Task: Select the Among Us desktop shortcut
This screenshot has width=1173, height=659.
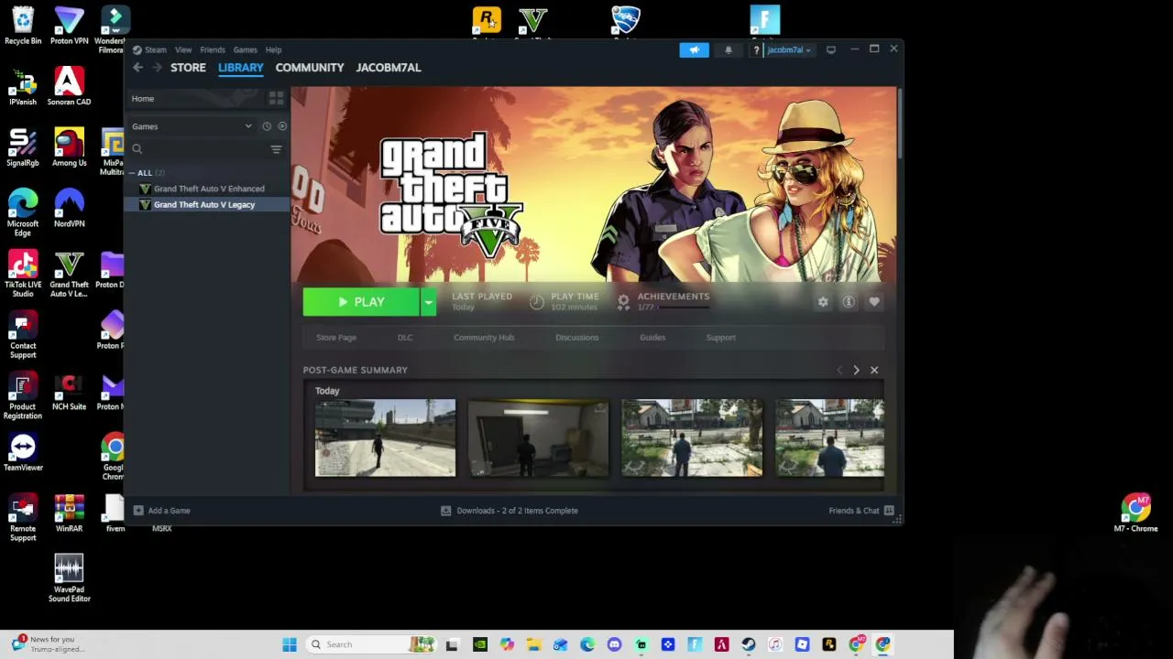Action: [69, 148]
